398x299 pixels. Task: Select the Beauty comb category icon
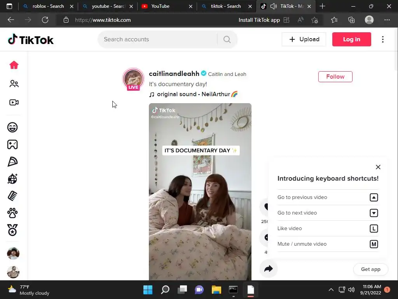coord(12,196)
